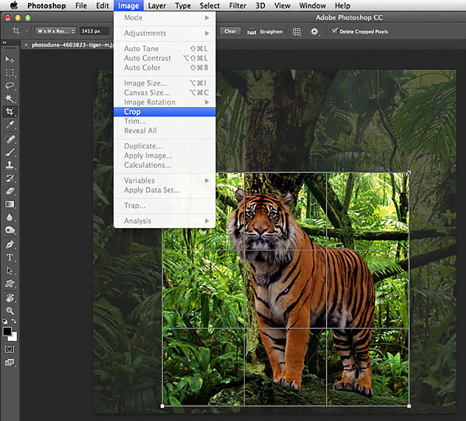Click the black foreground color swatch
This screenshot has width=466, height=421.
click(x=7, y=331)
